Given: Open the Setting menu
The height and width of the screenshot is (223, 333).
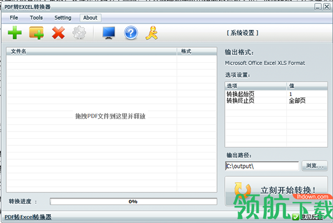Looking at the screenshot, I should [63, 18].
